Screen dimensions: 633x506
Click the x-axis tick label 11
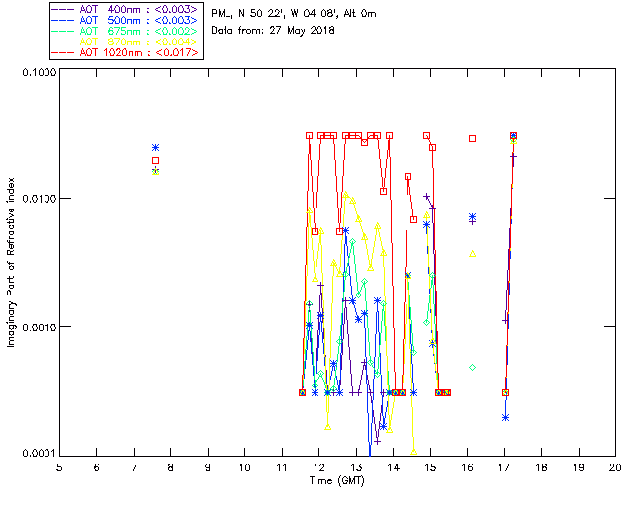point(282,467)
